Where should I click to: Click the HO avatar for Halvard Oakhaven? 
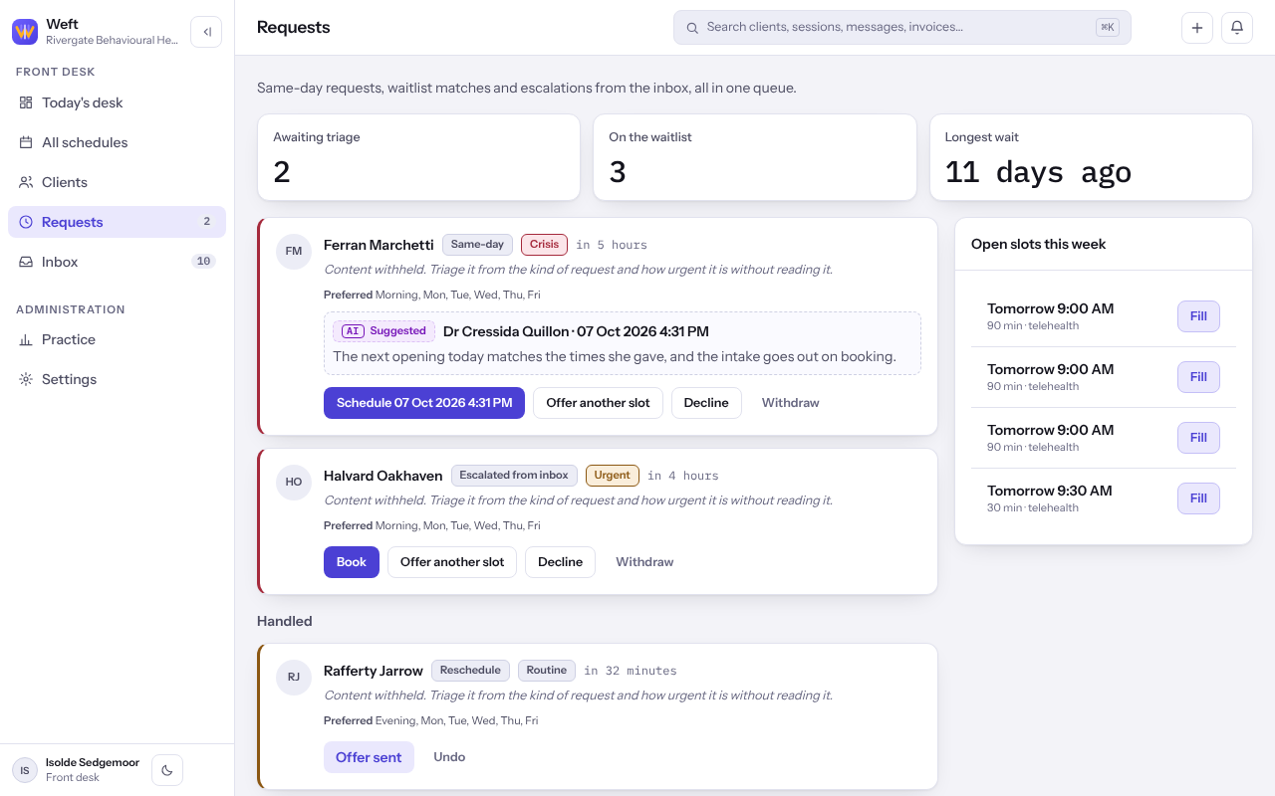(294, 482)
